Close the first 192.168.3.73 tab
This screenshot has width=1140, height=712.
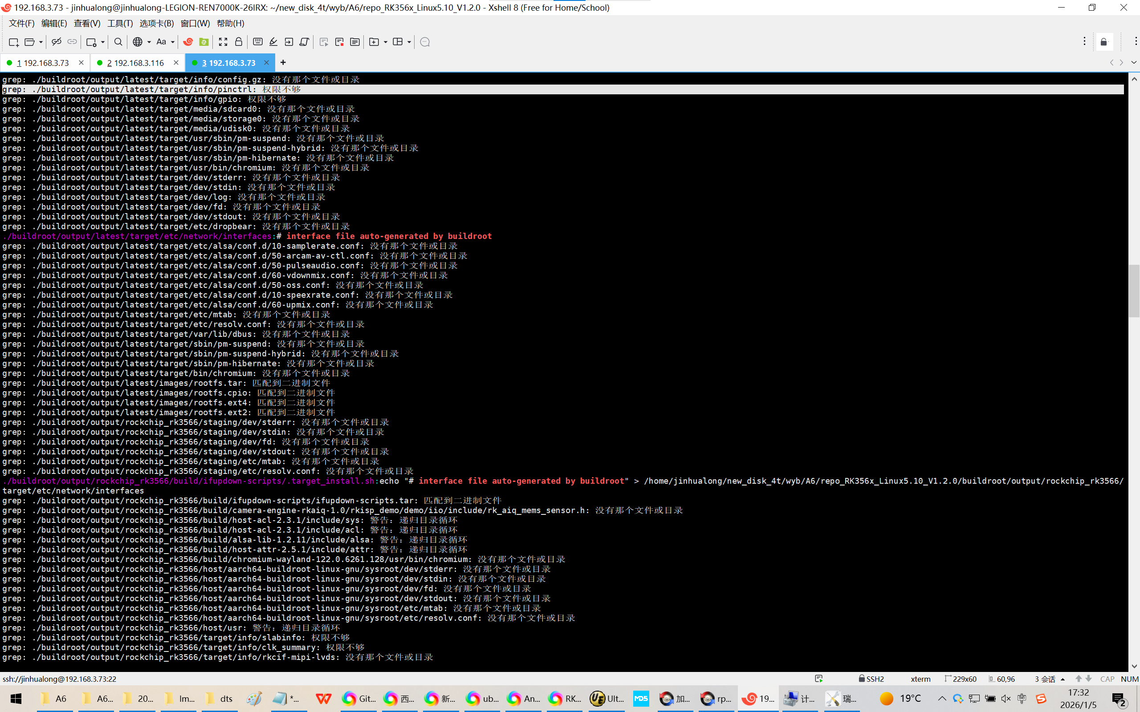pyautogui.click(x=81, y=63)
